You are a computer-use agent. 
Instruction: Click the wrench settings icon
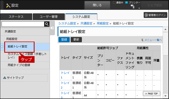(x=8, y=5)
